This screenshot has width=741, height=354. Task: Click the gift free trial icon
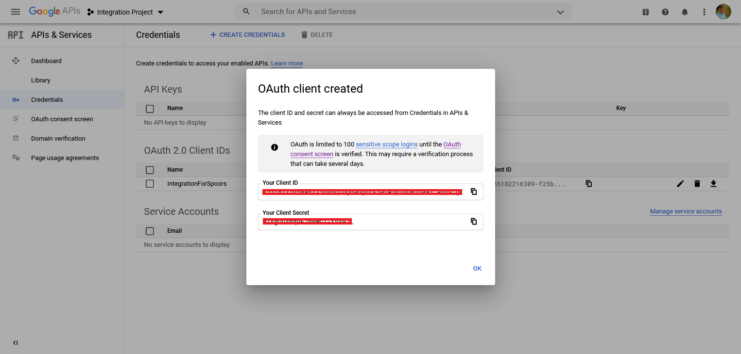point(645,12)
